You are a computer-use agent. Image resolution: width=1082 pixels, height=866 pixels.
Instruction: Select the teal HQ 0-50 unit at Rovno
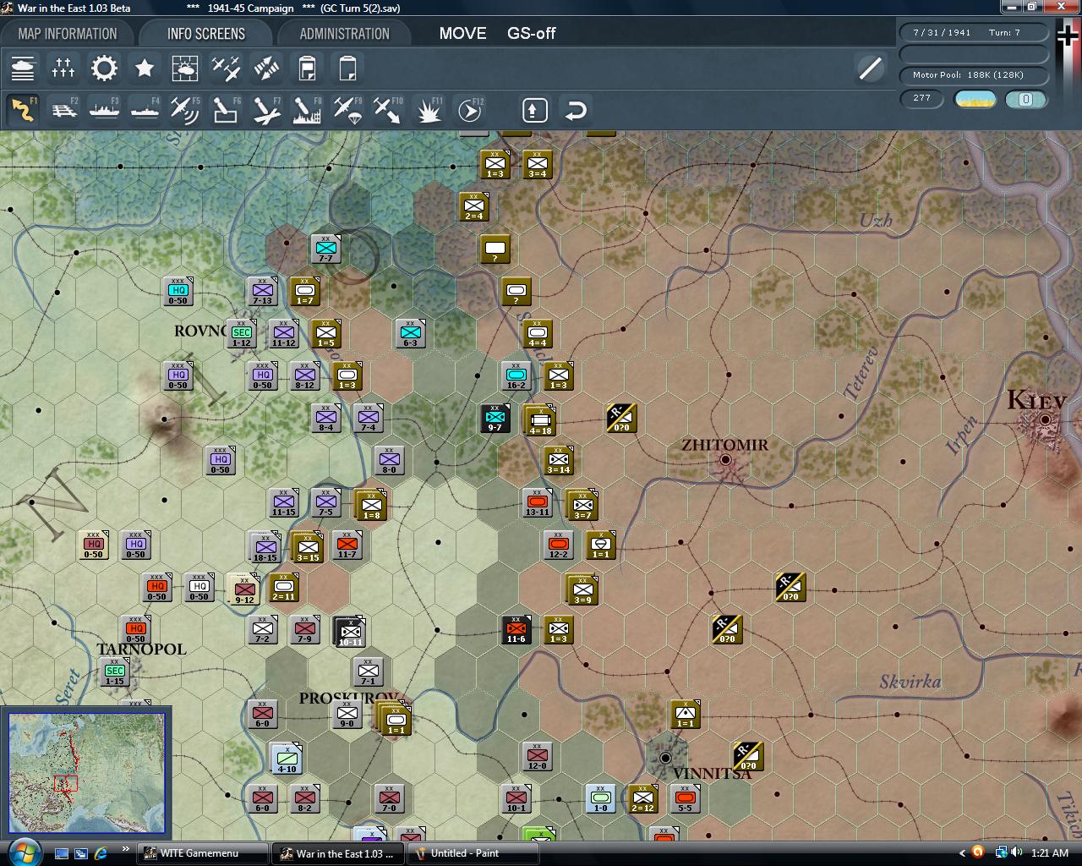point(178,291)
